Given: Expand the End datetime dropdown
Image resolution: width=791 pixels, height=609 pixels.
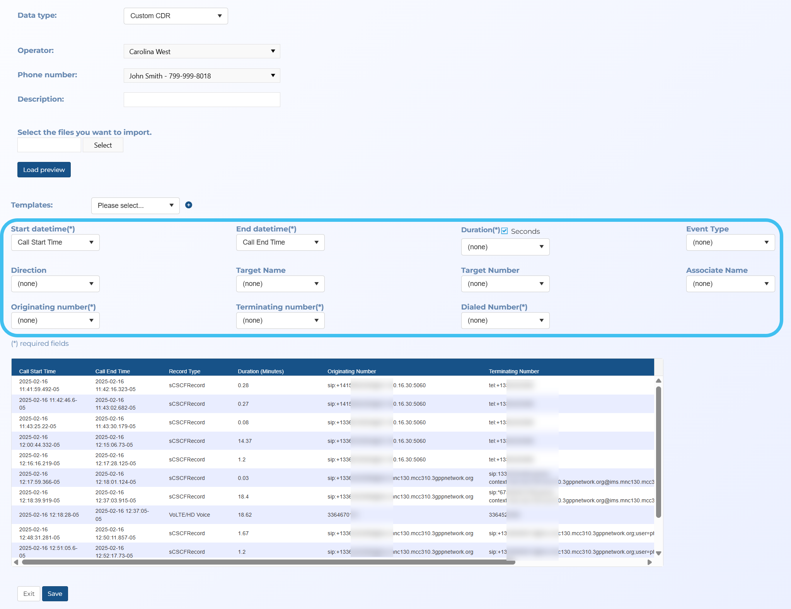Looking at the screenshot, I should click(x=280, y=242).
